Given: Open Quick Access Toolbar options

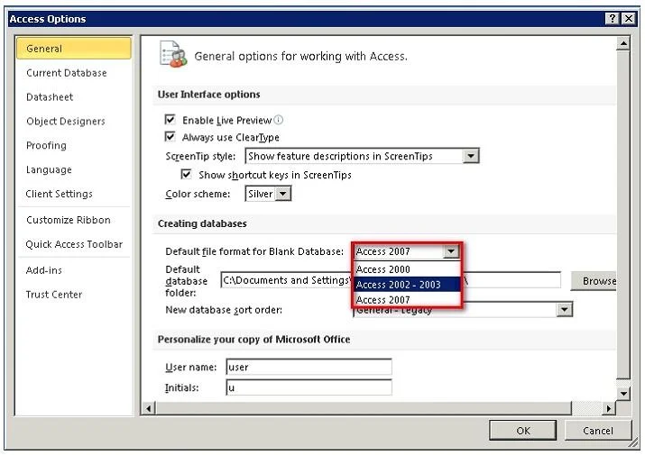Looking at the screenshot, I should [74, 244].
